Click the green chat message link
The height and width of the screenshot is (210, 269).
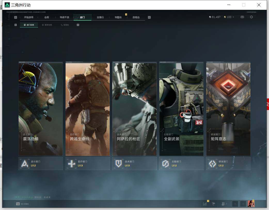click(x=24, y=197)
